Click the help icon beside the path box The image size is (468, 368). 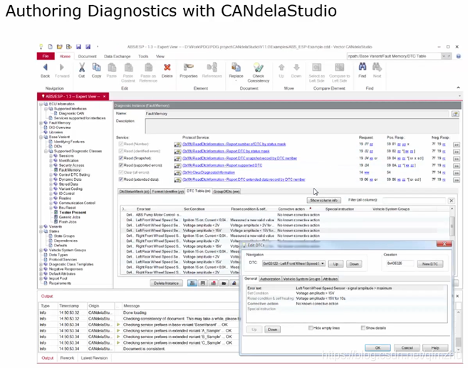pos(459,56)
